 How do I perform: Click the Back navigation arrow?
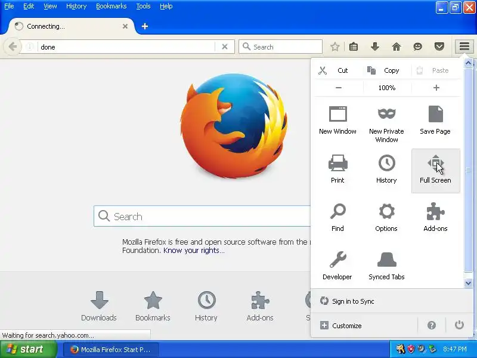[13, 47]
